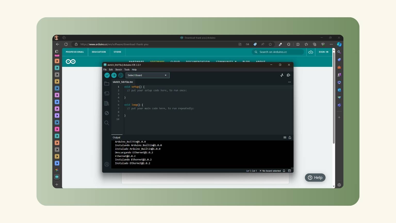
Task: Open the Help menu in Arduino IDE
Action: [x=134, y=70]
